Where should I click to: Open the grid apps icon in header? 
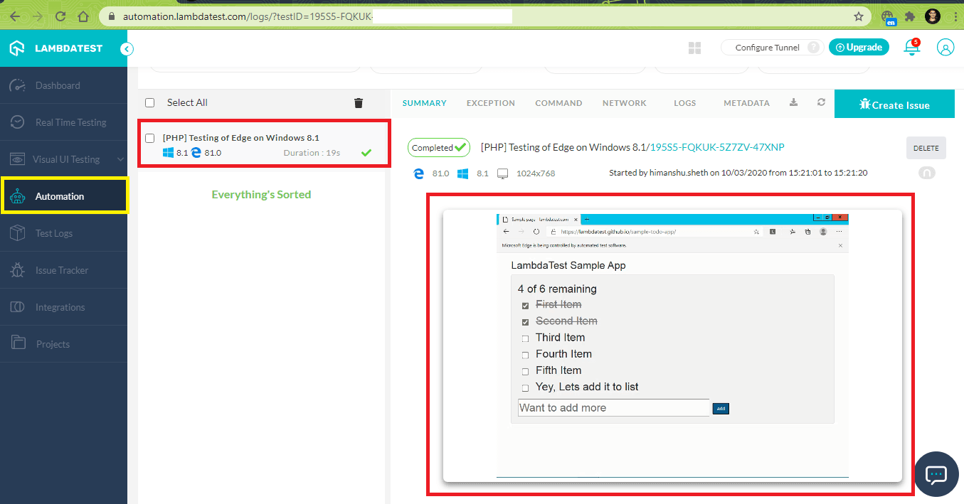tap(695, 48)
